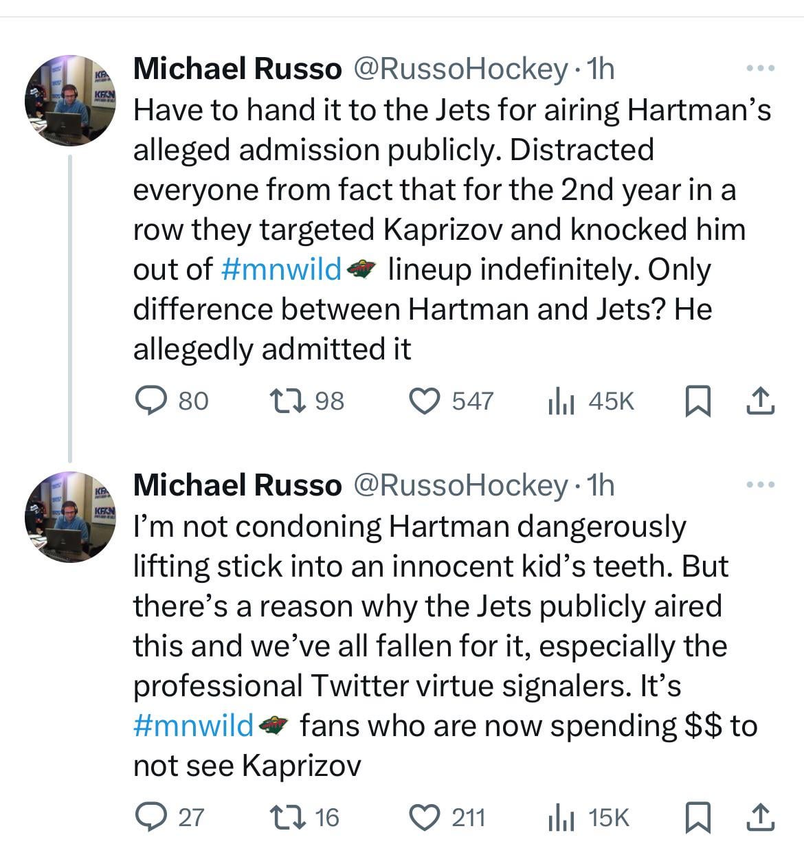Open the #mnwild hashtag in second tweet
The image size is (804, 844).
[194, 726]
